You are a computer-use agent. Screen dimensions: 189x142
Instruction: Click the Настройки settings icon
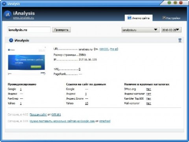[x=164, y=18]
